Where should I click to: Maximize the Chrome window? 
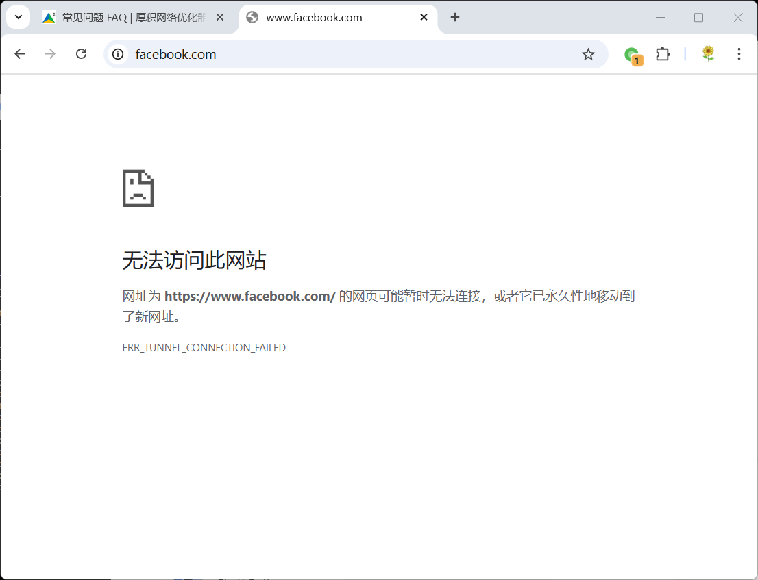(x=698, y=18)
